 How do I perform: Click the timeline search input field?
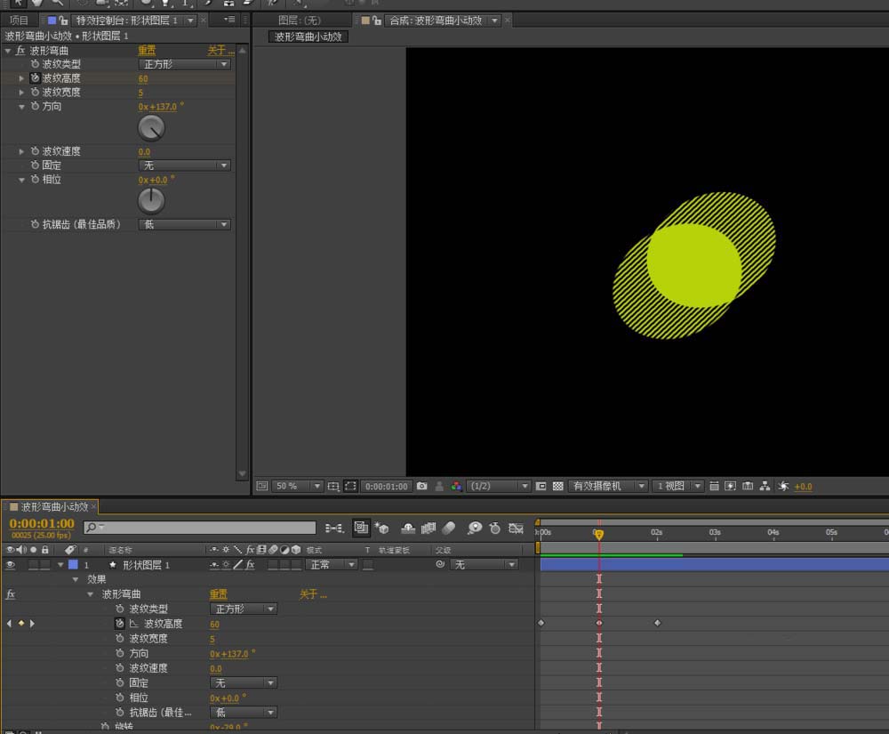(205, 528)
